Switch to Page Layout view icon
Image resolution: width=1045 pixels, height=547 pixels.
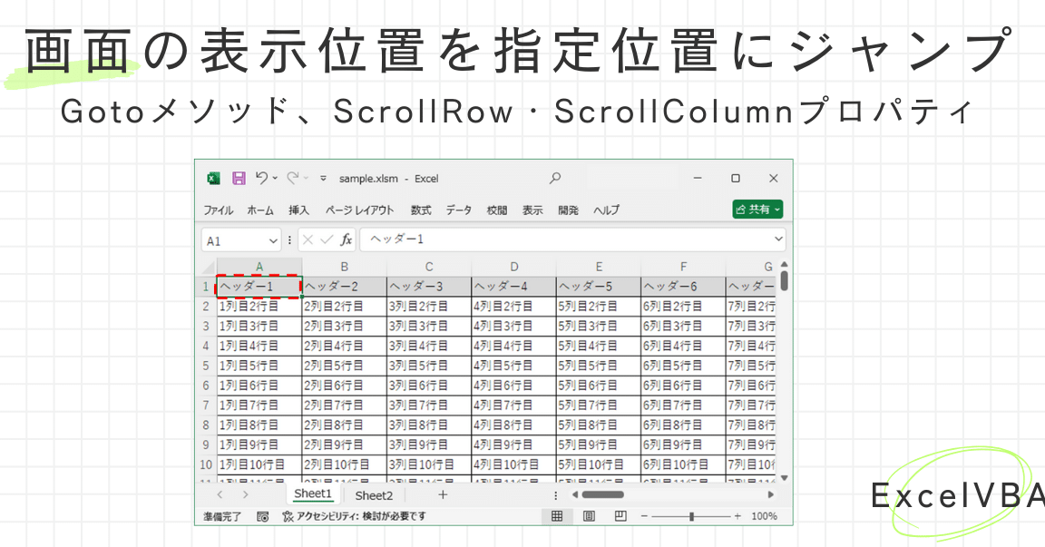click(x=588, y=517)
